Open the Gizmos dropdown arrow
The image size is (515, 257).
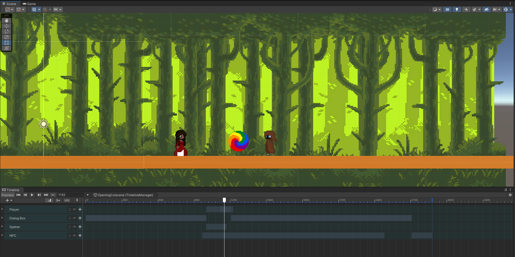[511, 9]
